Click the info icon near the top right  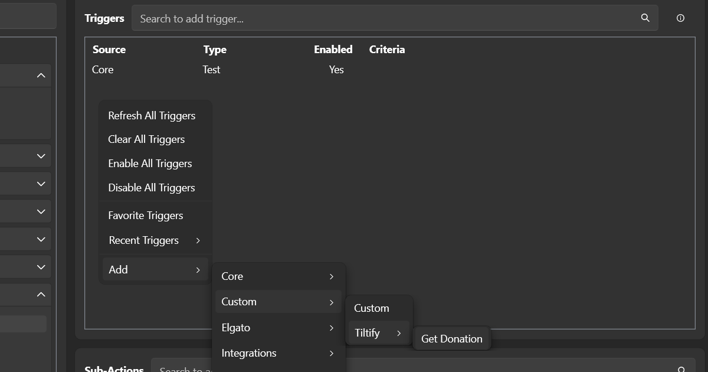coord(680,18)
